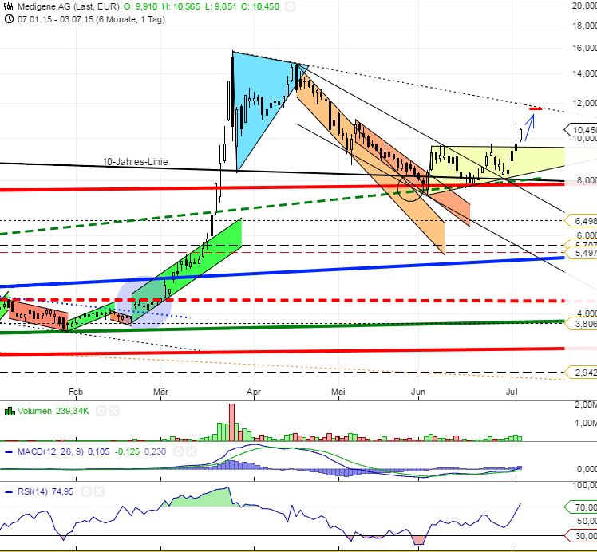
Task: Click the Volumen bar chart icon
Action: pyautogui.click(x=10, y=411)
